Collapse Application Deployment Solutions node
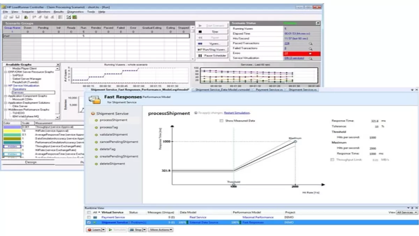The image size is (419, 236). click(6, 103)
